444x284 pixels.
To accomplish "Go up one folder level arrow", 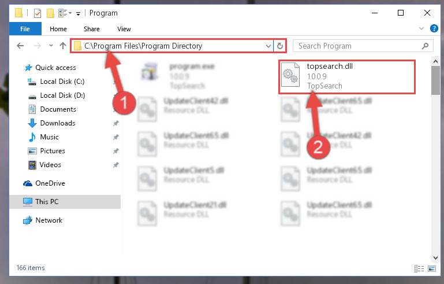I will [x=63, y=46].
